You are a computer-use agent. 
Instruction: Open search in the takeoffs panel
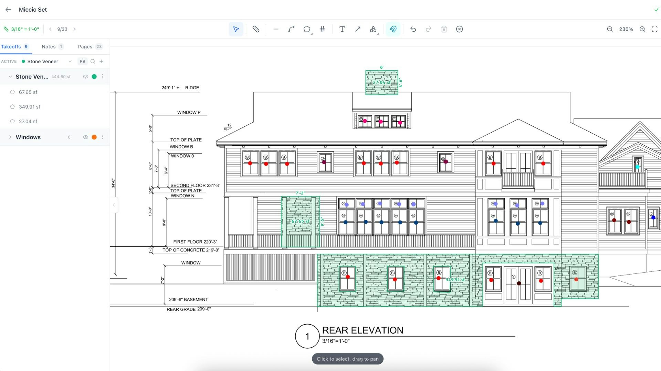click(93, 61)
